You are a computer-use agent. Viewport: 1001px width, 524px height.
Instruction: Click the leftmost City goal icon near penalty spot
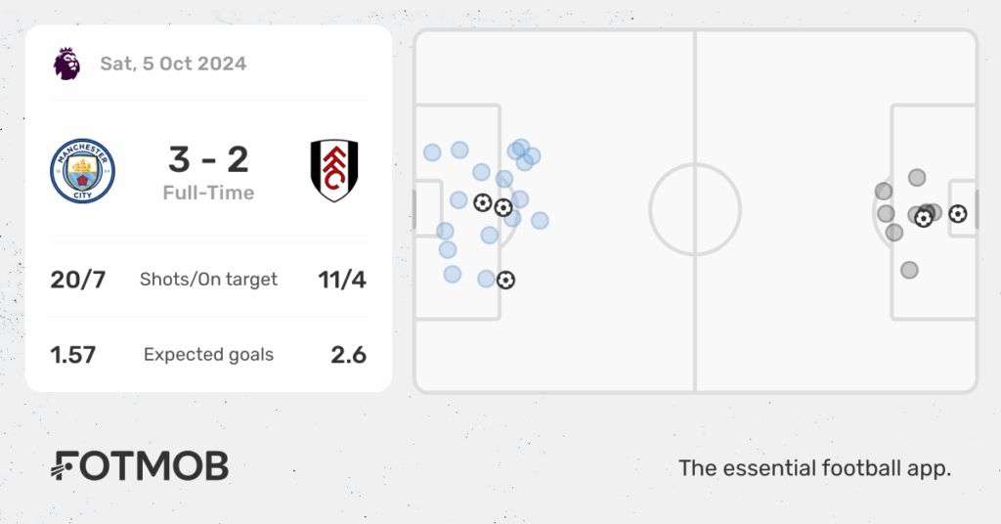(x=483, y=203)
